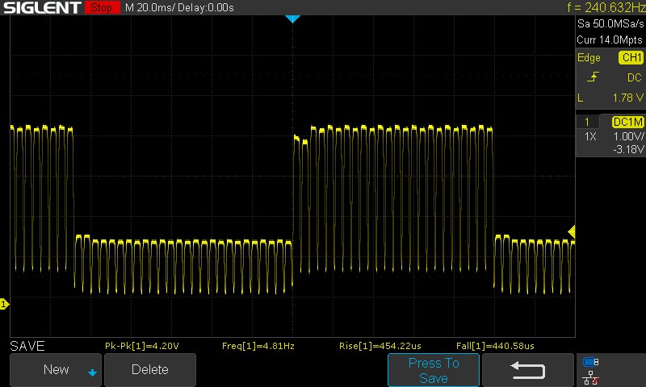Click the channel 1 ground level marker
Image resolution: width=646 pixels, height=387 pixels.
tap(4, 304)
